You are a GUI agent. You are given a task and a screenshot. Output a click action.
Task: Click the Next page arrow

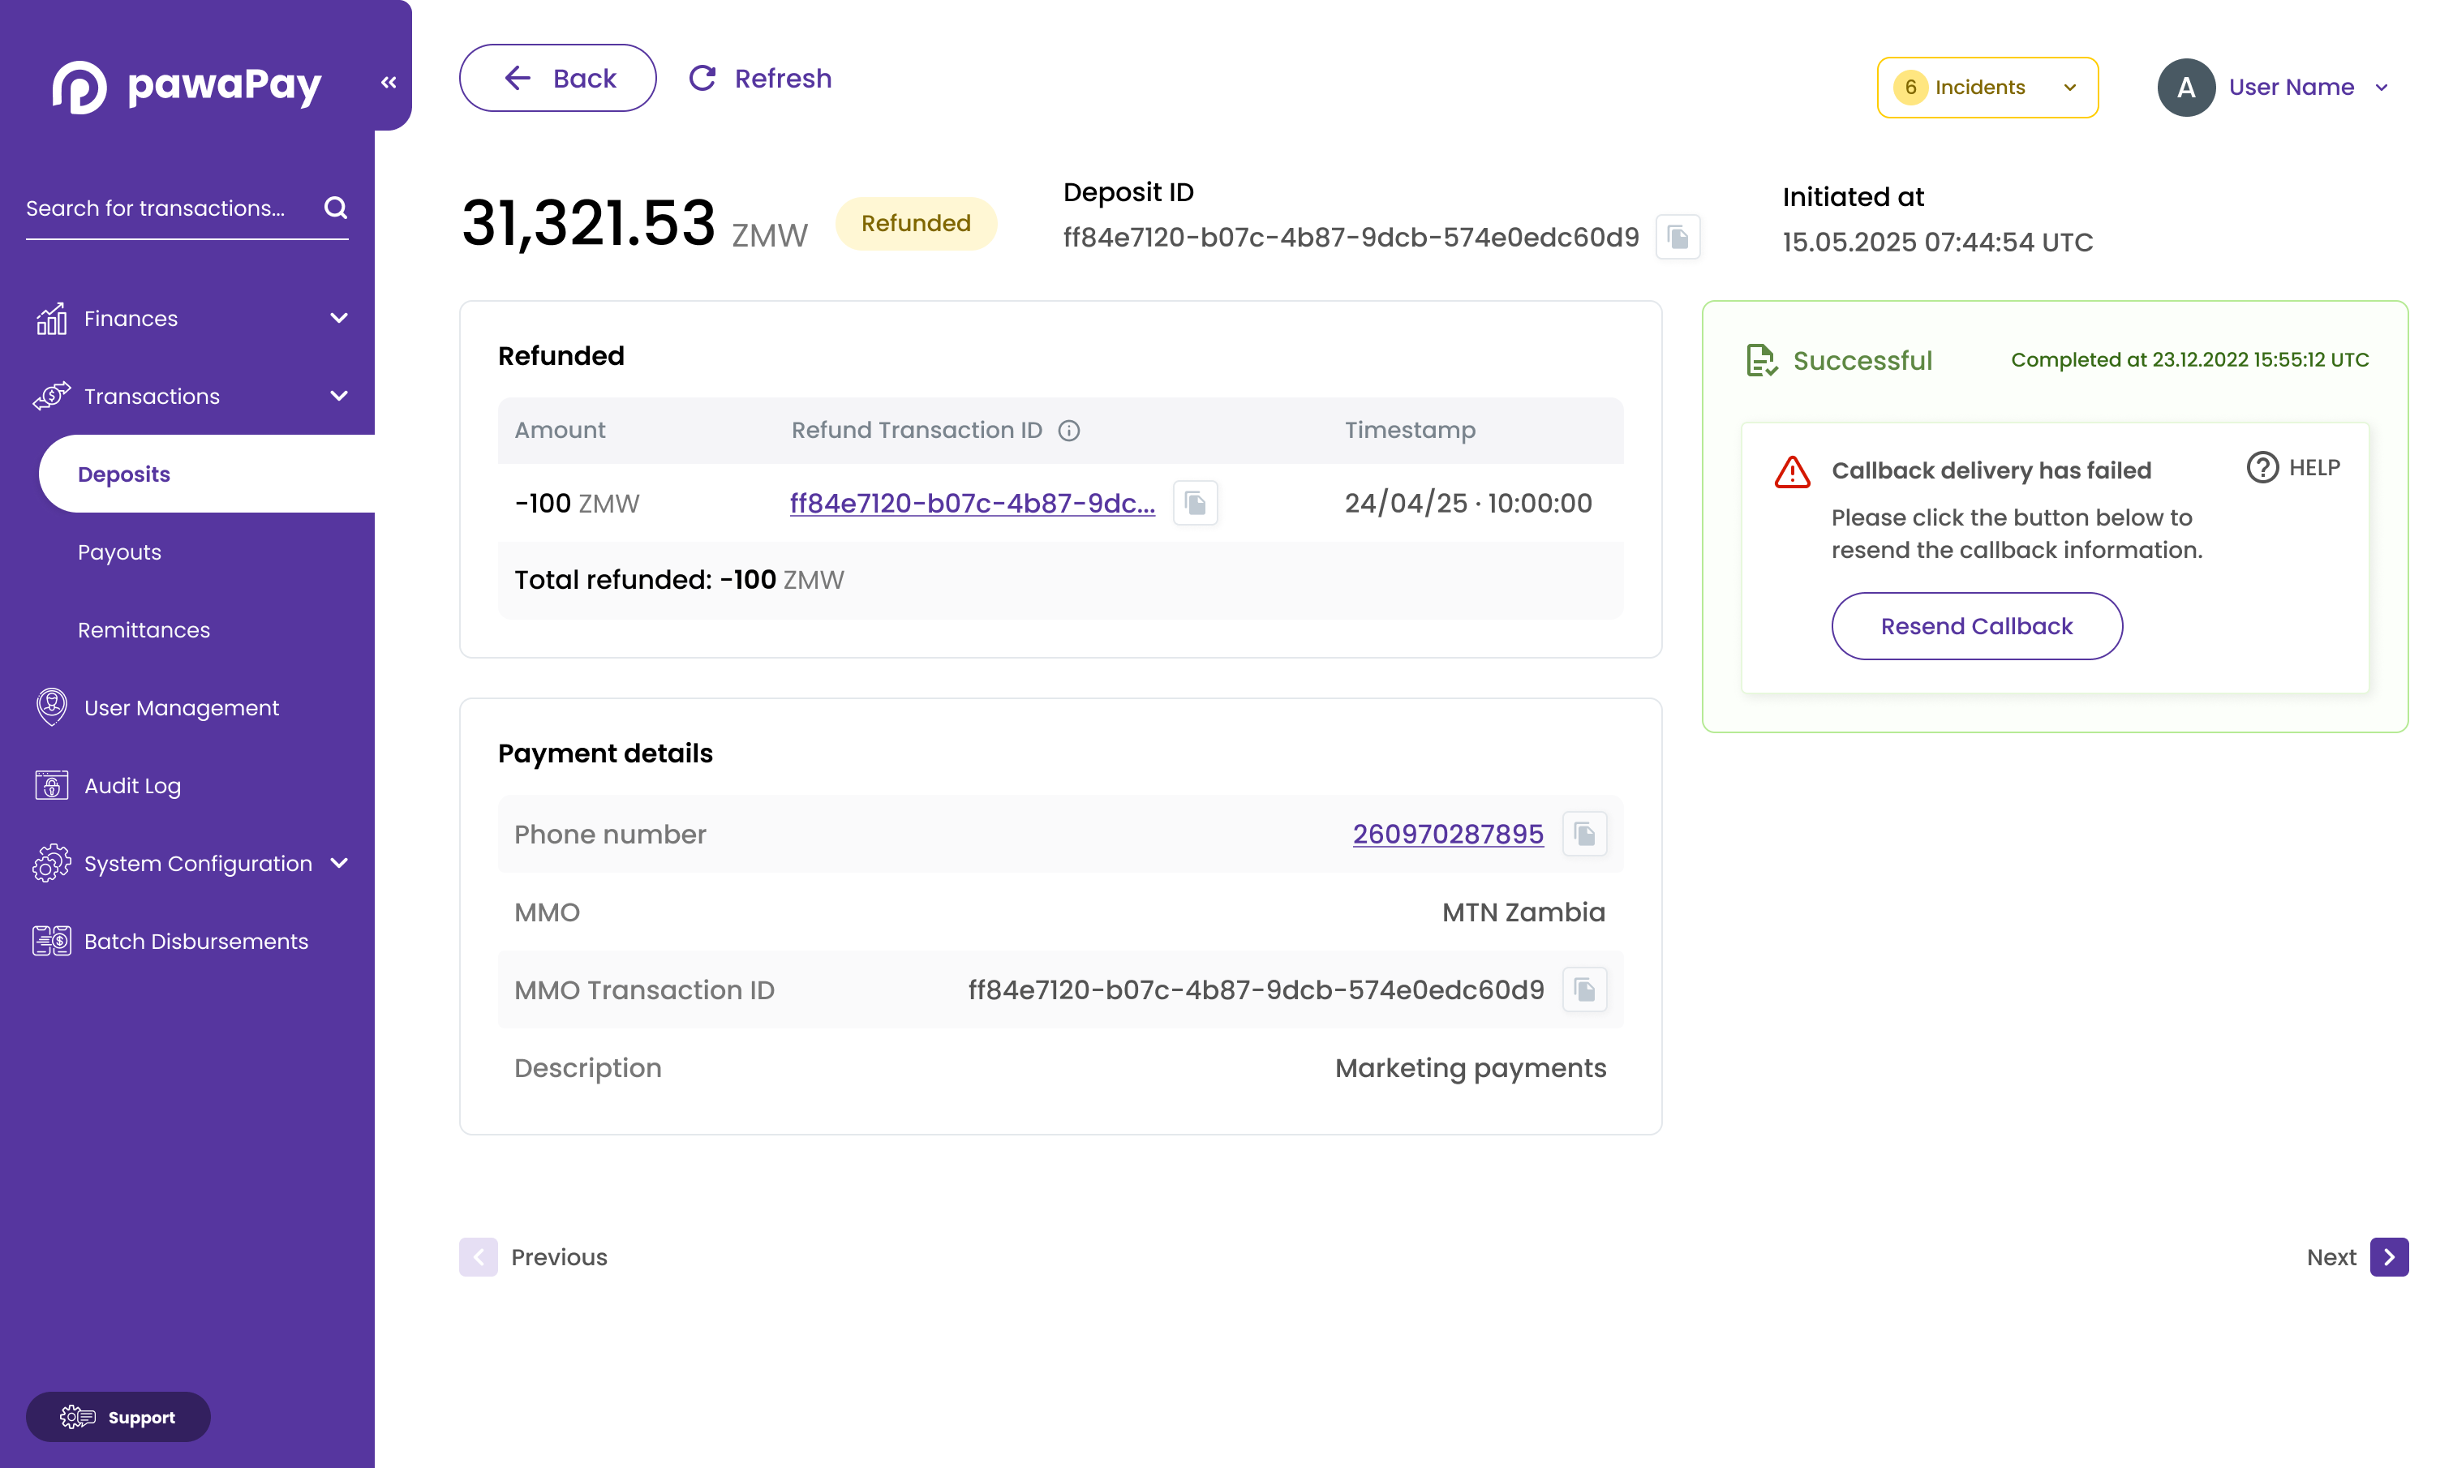(x=2388, y=1257)
